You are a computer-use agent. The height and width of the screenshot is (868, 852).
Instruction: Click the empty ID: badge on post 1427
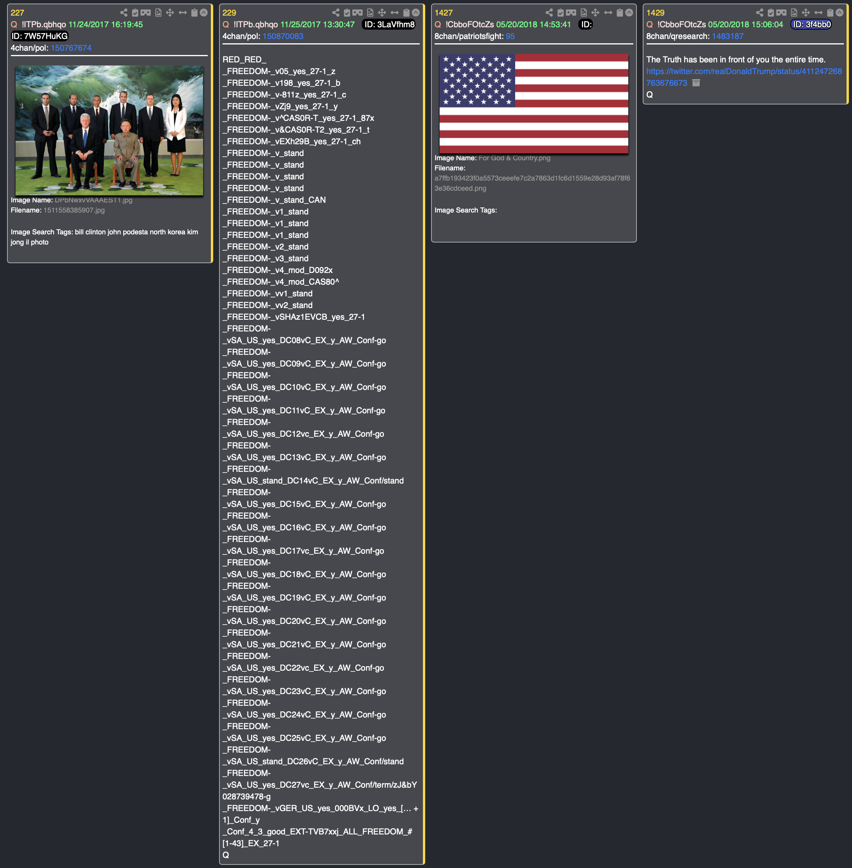tap(586, 25)
